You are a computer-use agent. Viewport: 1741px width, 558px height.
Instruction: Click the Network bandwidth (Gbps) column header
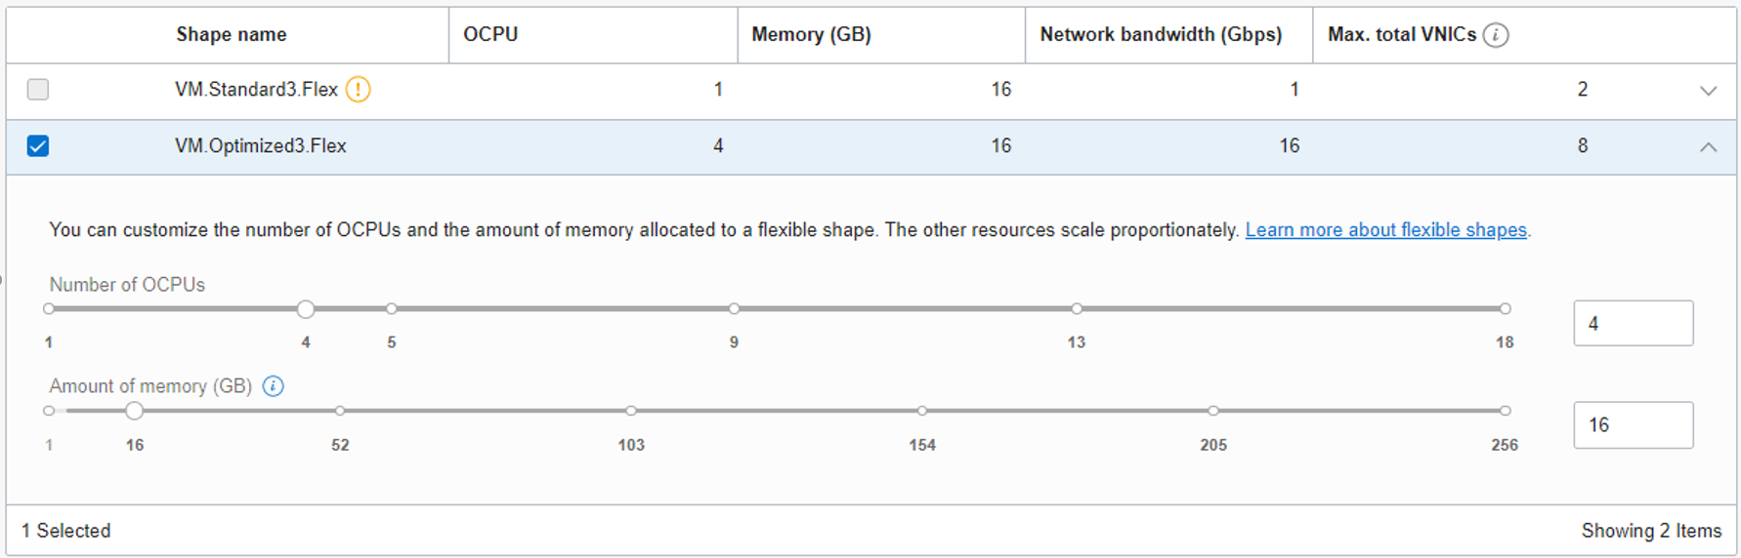point(1160,35)
